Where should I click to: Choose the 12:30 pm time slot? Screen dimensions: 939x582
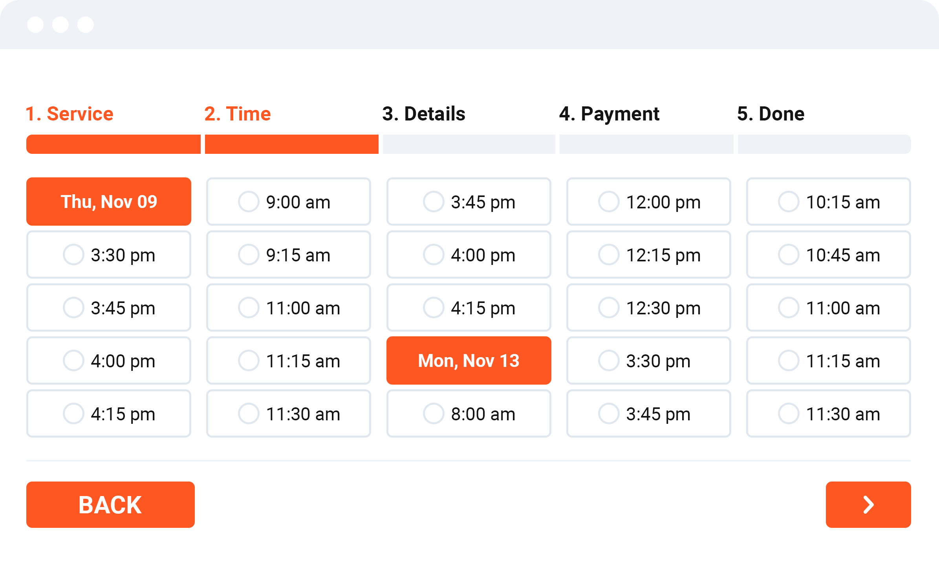(648, 308)
